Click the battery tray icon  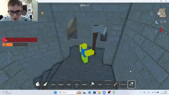[158, 92]
